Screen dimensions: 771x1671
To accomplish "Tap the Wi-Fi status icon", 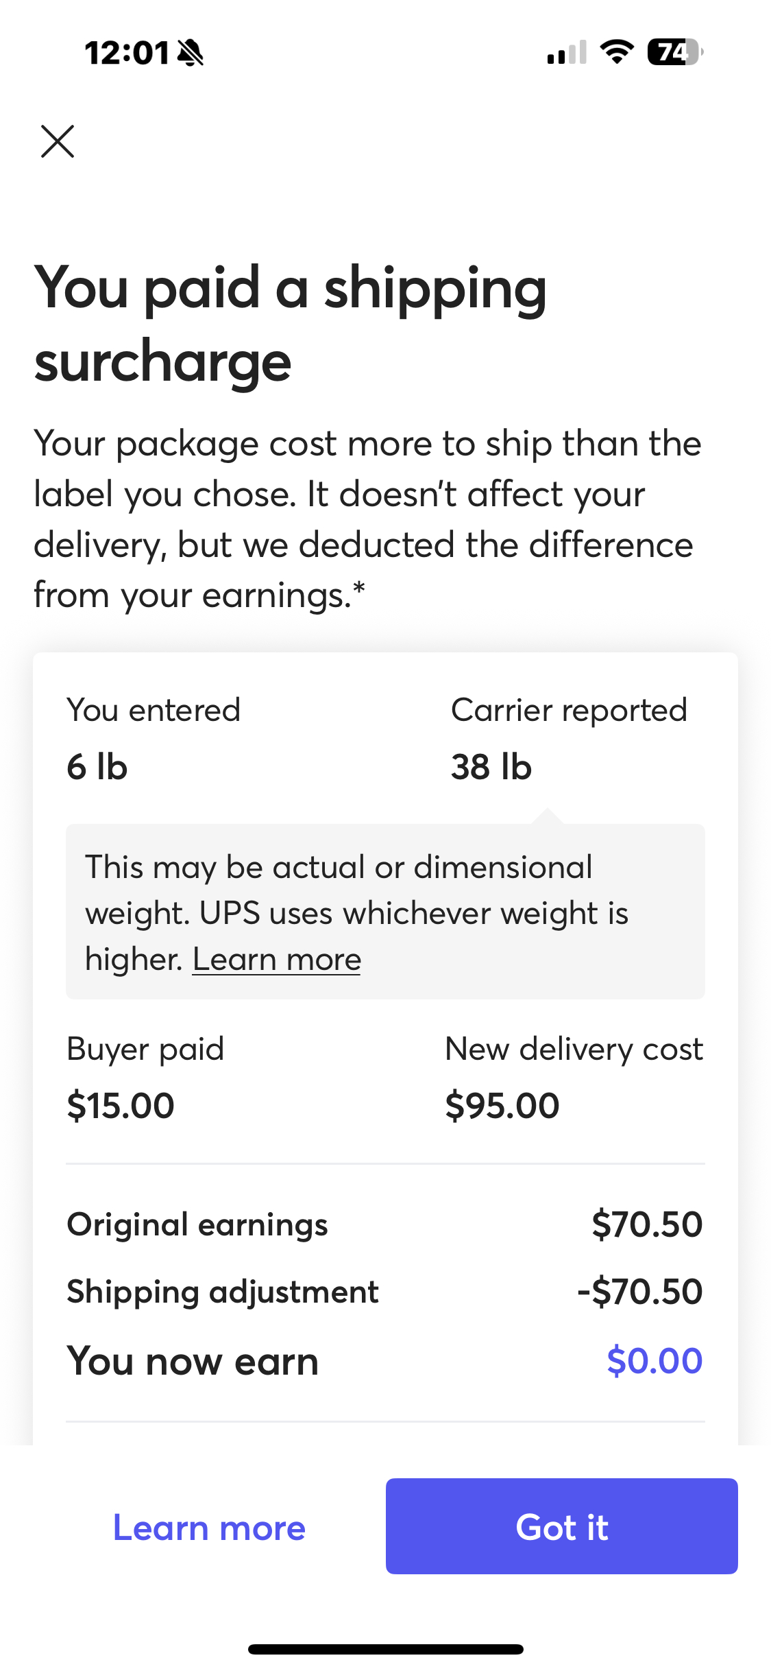I will [x=617, y=53].
